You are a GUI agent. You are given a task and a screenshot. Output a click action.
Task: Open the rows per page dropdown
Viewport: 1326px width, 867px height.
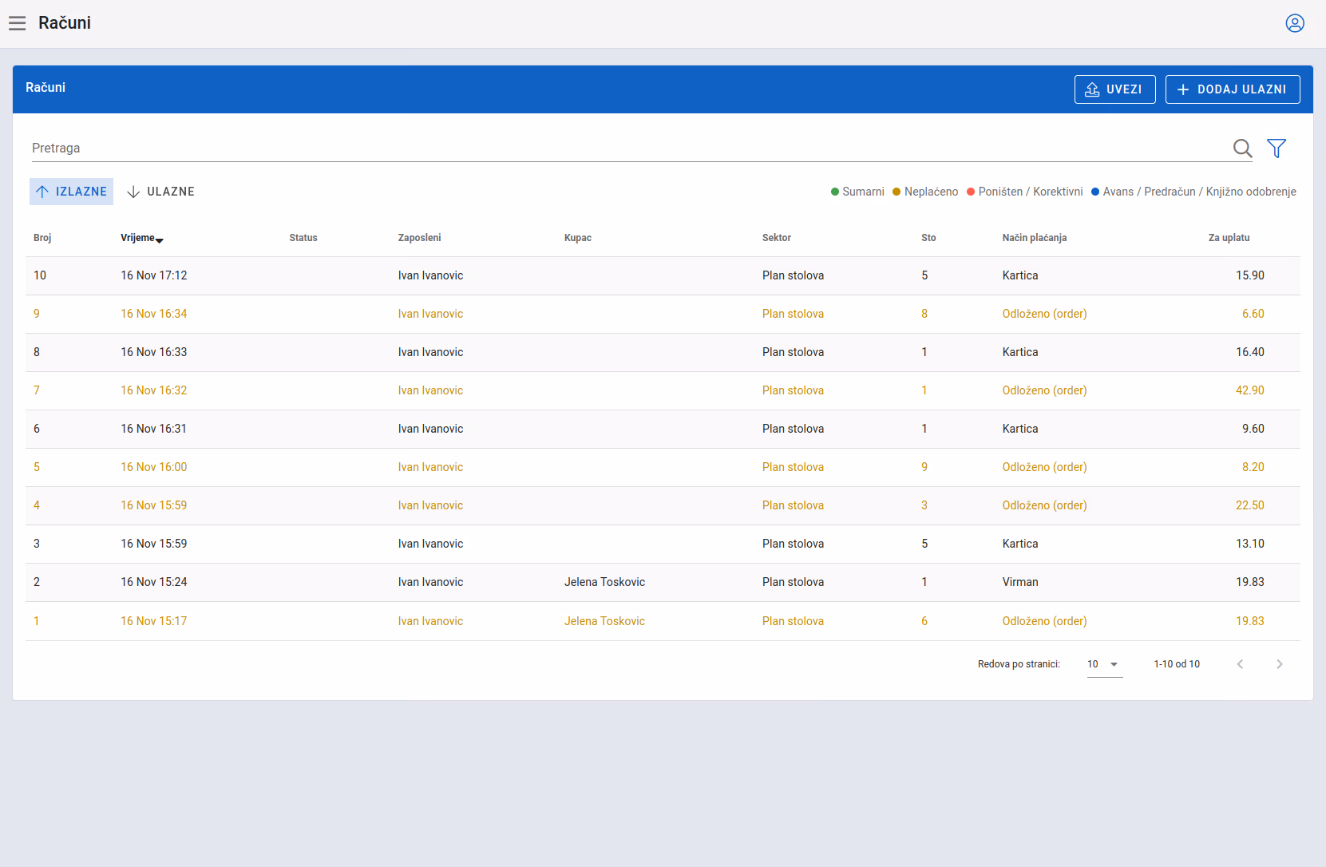[1105, 664]
